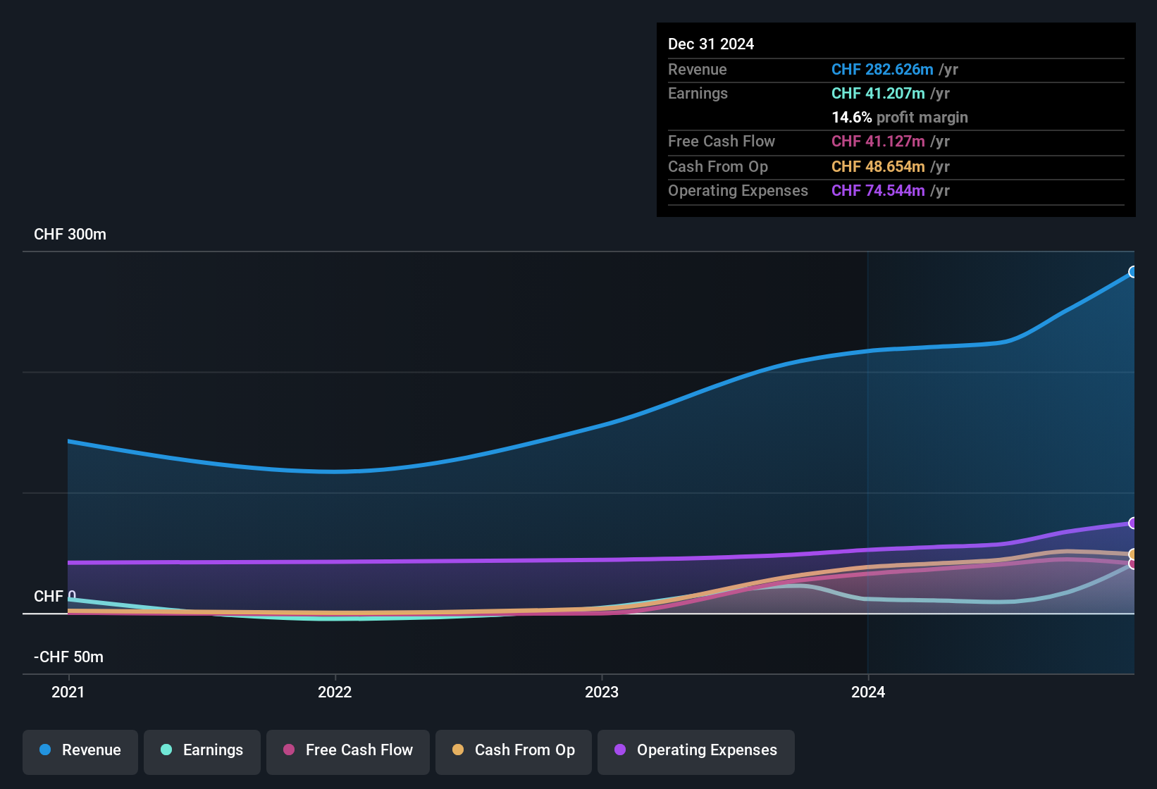Click the Dec 31 2024 tooltip date
The height and width of the screenshot is (789, 1157).
point(711,44)
